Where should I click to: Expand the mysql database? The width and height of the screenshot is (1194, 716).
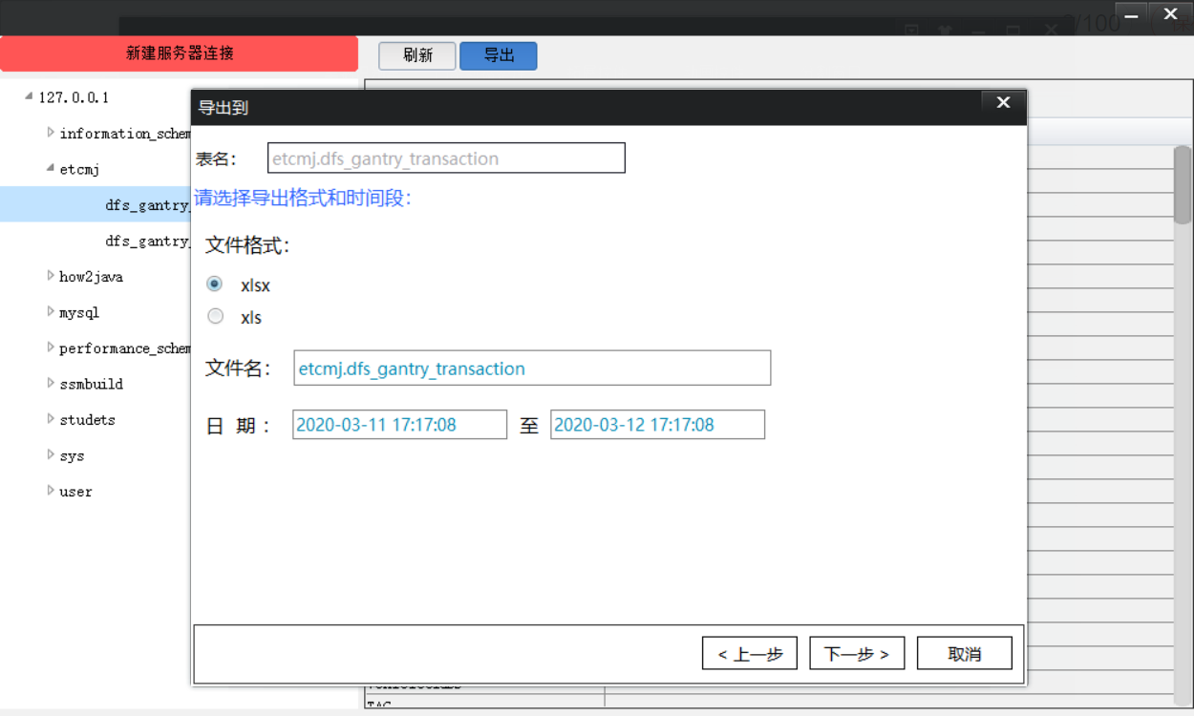point(51,312)
